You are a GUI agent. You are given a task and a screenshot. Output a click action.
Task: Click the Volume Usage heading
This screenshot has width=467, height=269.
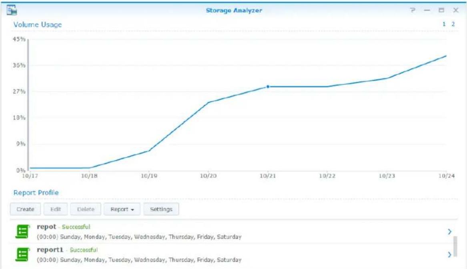coord(38,25)
